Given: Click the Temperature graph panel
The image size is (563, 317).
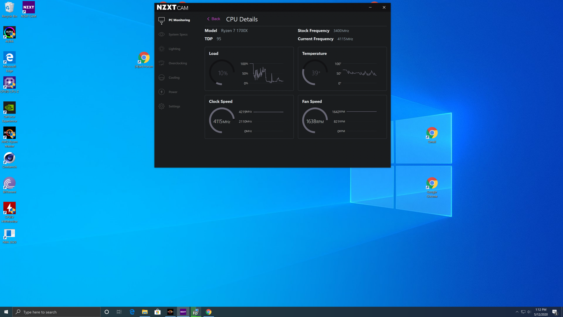Looking at the screenshot, I should (342, 69).
